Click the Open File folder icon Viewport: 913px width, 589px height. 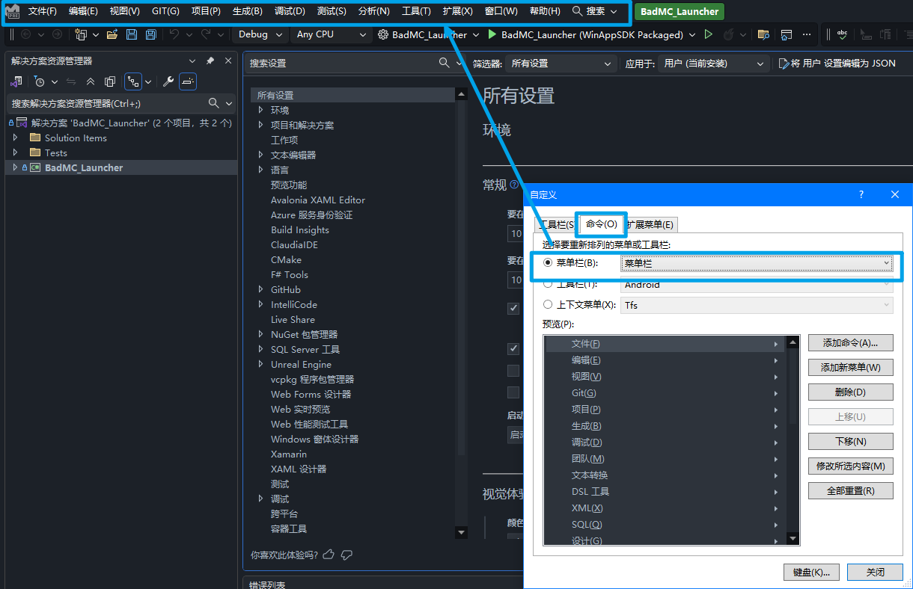tap(112, 34)
